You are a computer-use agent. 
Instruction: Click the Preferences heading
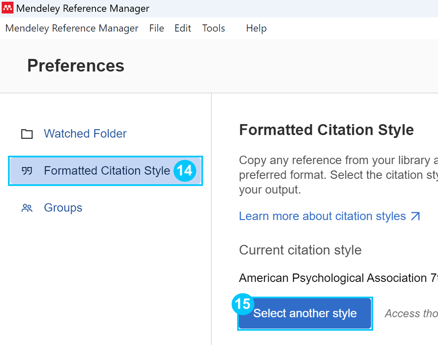point(76,66)
